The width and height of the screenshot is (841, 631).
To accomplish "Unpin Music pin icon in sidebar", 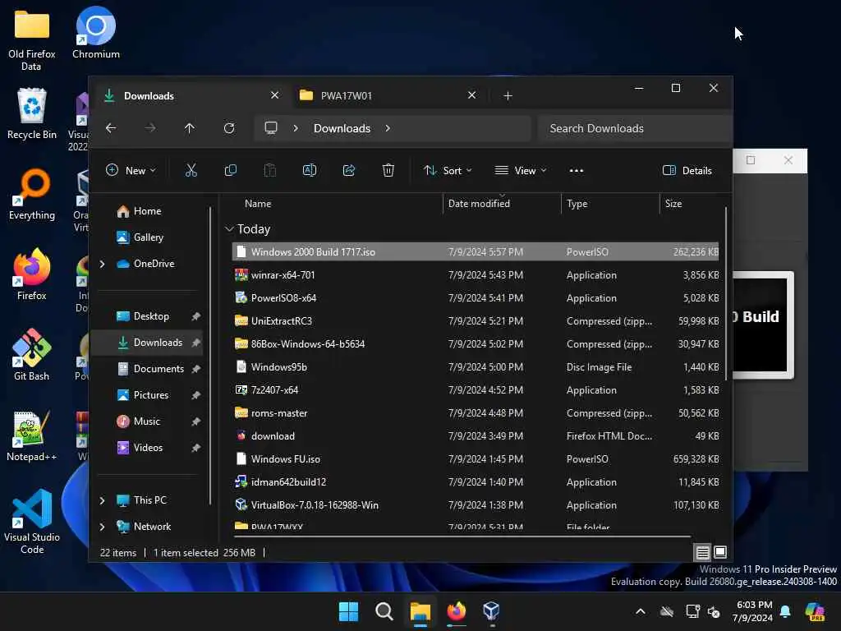I will (x=195, y=421).
